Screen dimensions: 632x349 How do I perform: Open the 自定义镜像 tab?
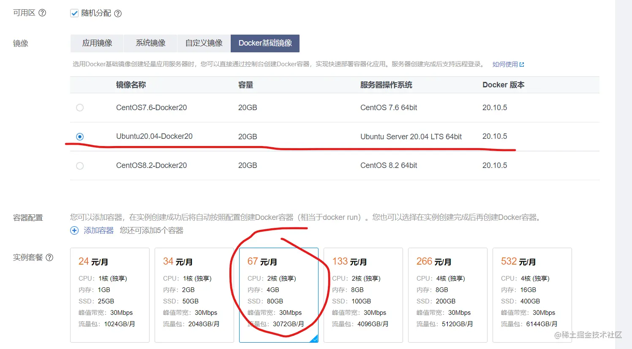point(204,43)
